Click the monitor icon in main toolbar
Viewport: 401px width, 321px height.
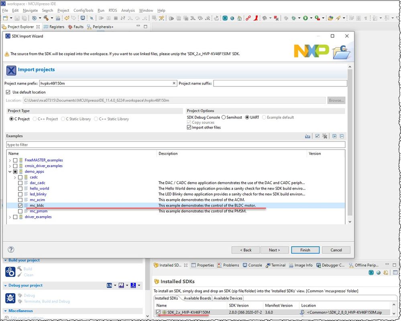(x=83, y=18)
